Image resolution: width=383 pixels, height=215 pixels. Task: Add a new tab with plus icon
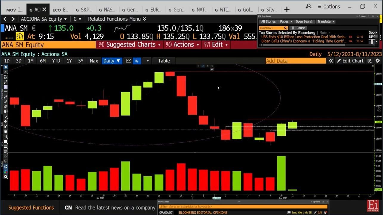(x=287, y=10)
